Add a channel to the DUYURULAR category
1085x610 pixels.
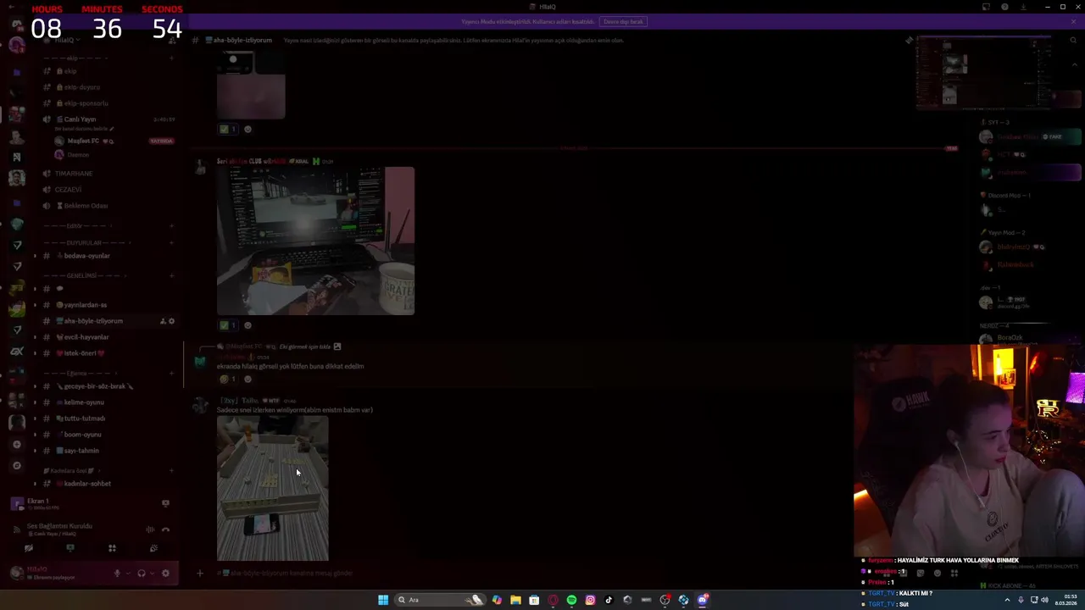point(172,242)
